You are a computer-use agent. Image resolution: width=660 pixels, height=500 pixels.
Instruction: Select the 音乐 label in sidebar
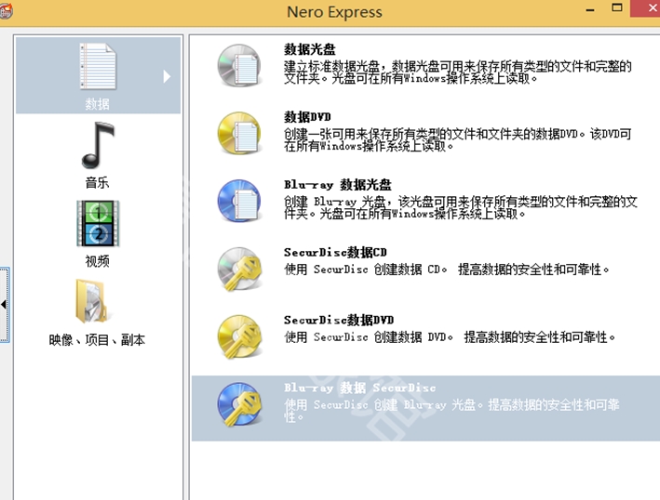pyautogui.click(x=97, y=182)
